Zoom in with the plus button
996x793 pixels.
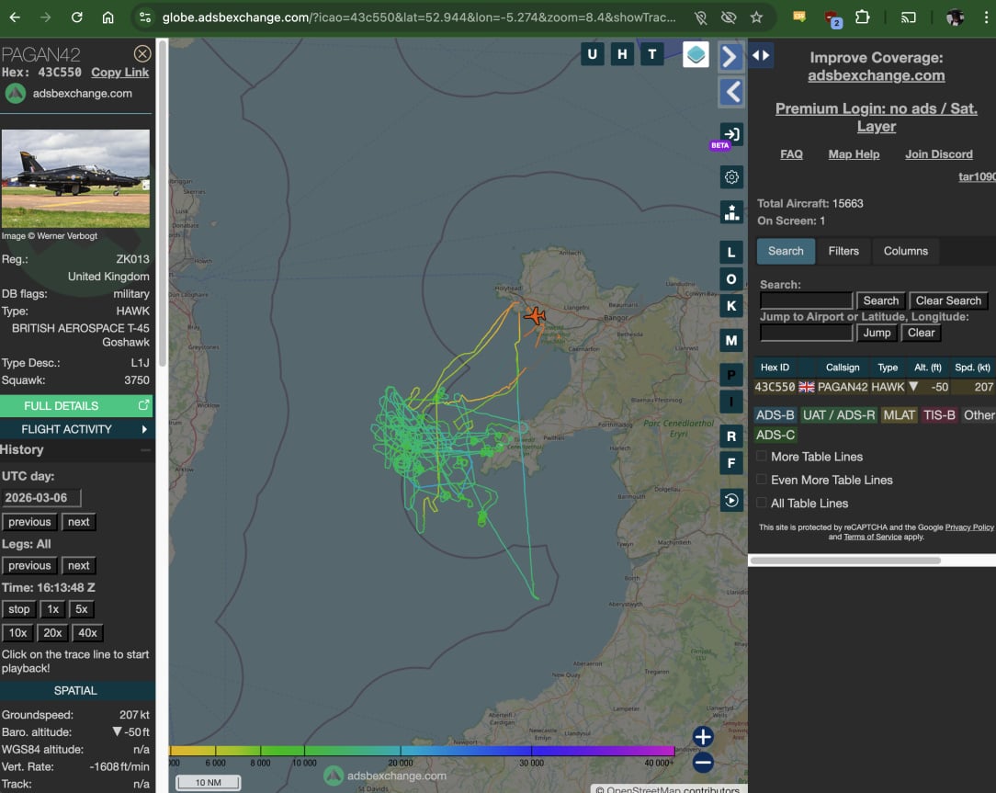click(703, 737)
